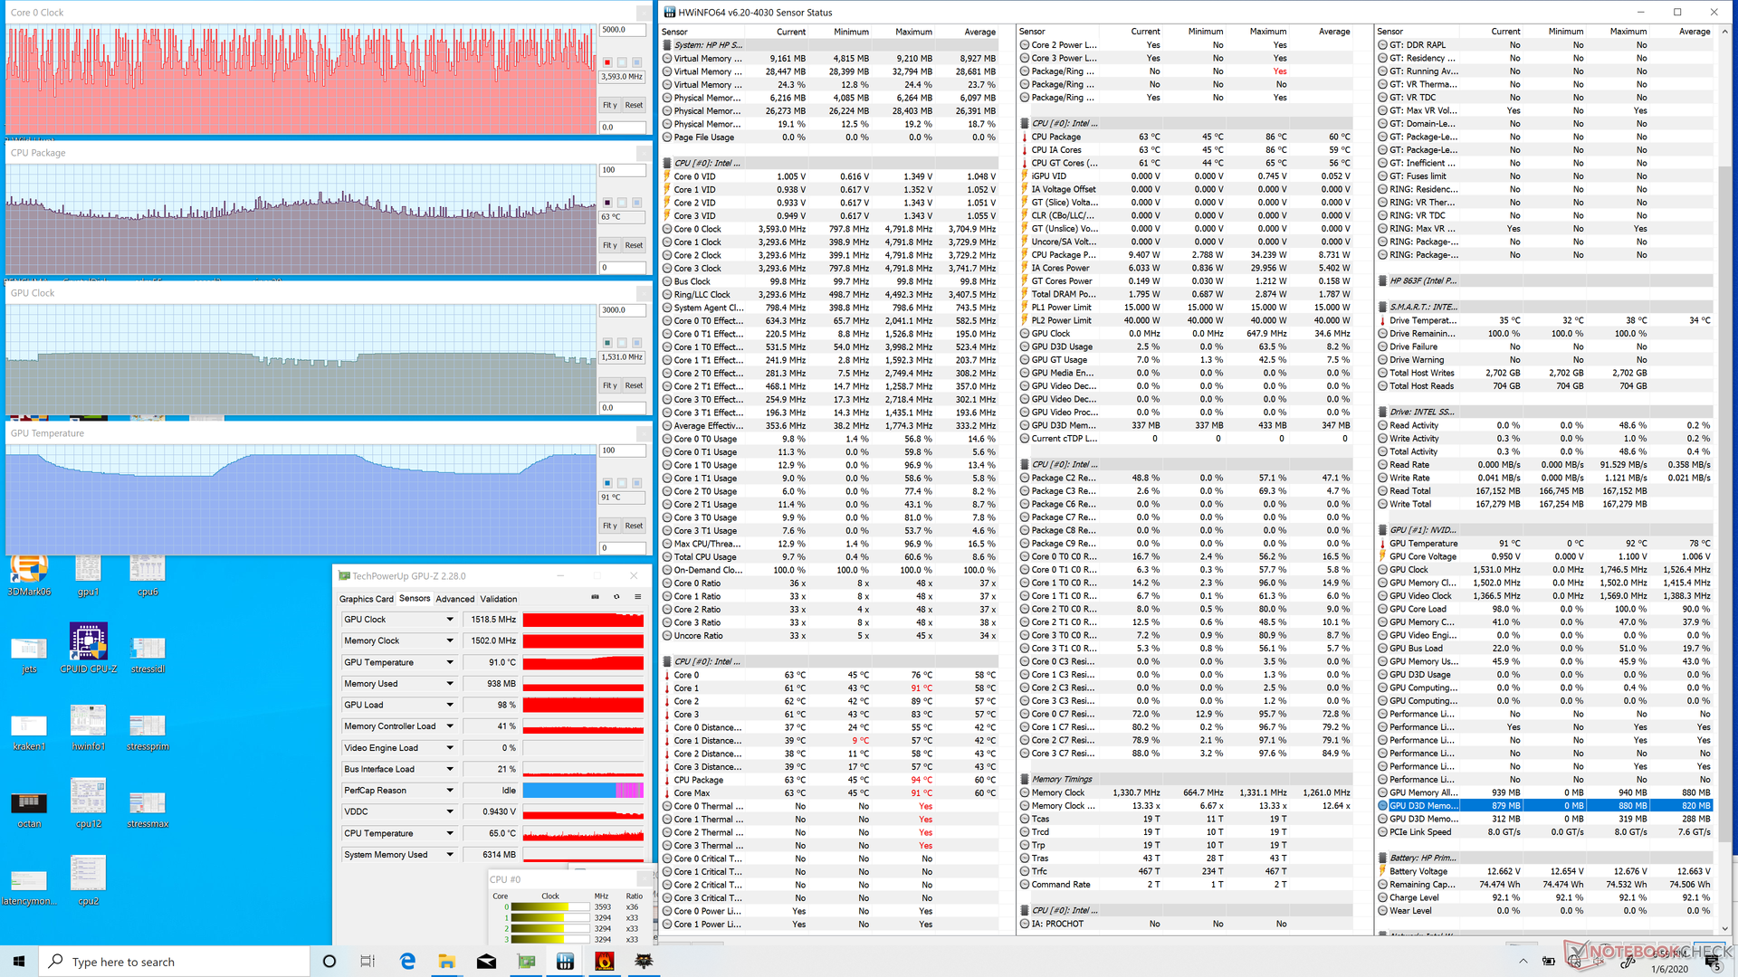The width and height of the screenshot is (1738, 977).
Task: Click GPU-Z refresh icon
Action: click(x=616, y=597)
